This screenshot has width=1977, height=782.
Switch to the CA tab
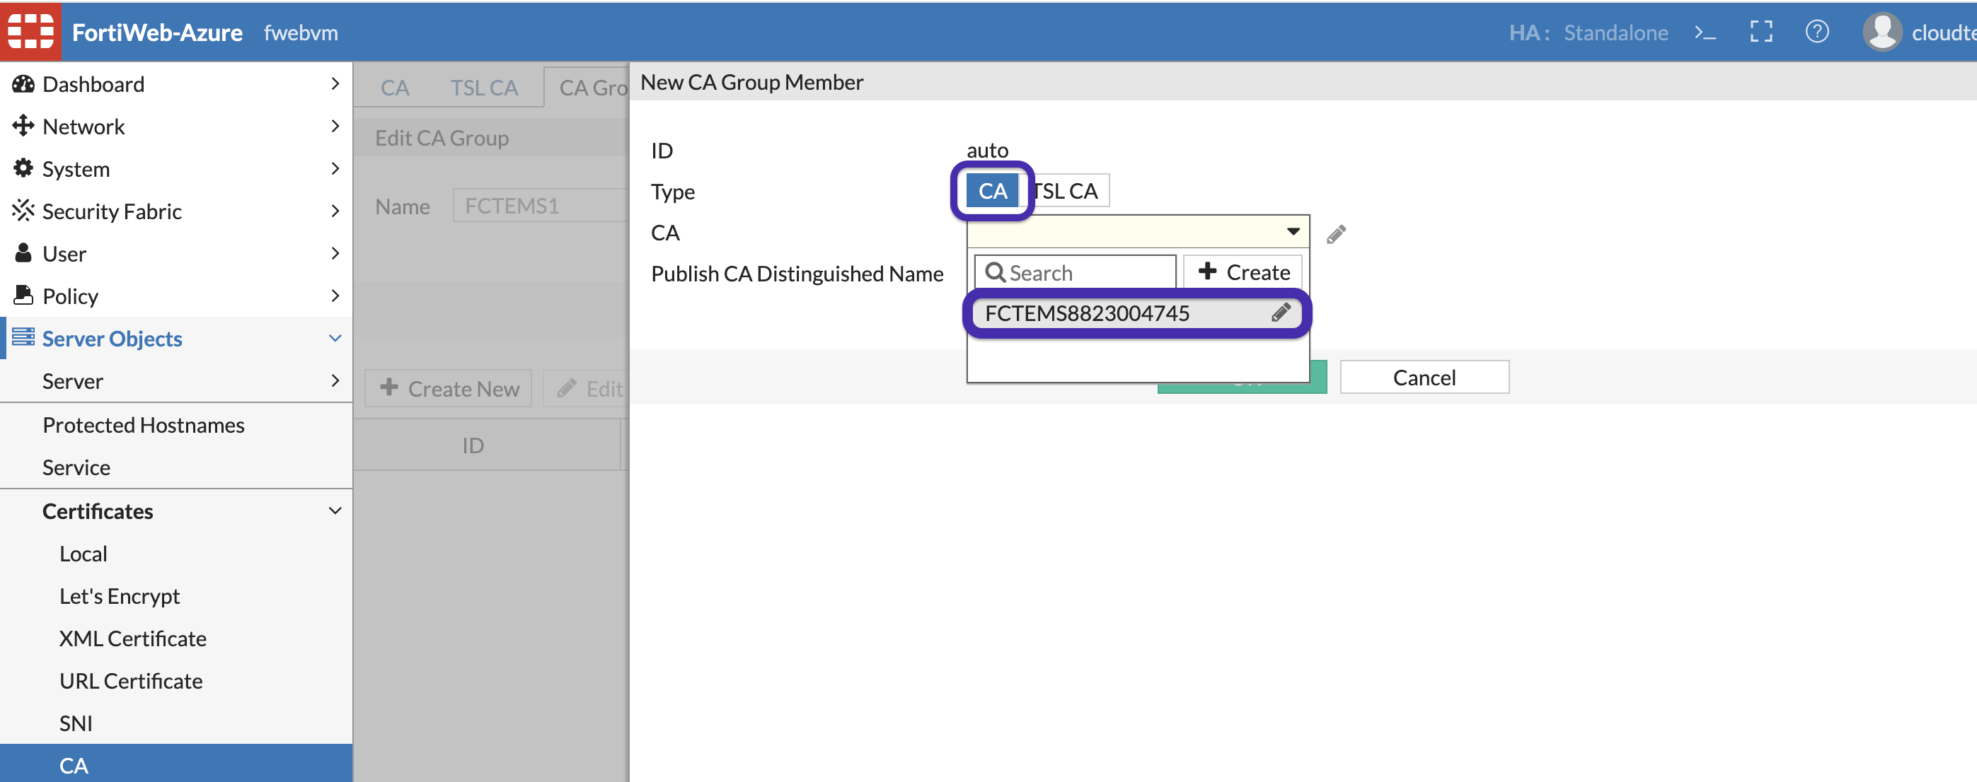coord(394,88)
